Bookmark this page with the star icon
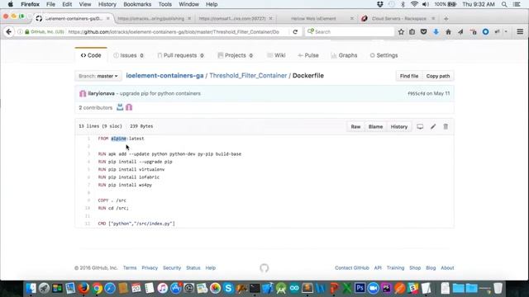Viewport: 529px width, 297px height. click(401, 31)
